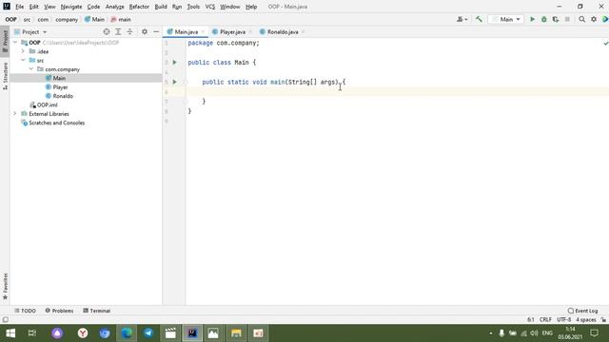Toggle the Project side tool button

pos(5,42)
